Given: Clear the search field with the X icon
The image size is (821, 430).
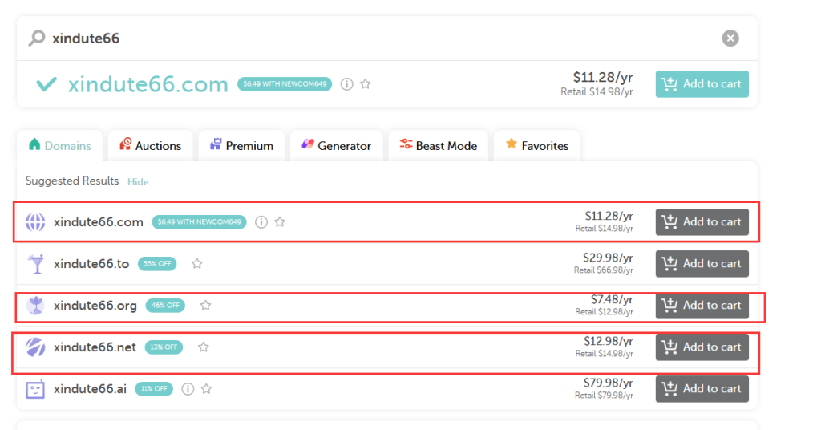Looking at the screenshot, I should pos(730,38).
